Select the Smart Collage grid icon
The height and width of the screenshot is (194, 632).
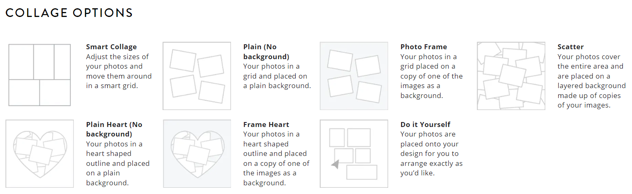[x=39, y=75]
